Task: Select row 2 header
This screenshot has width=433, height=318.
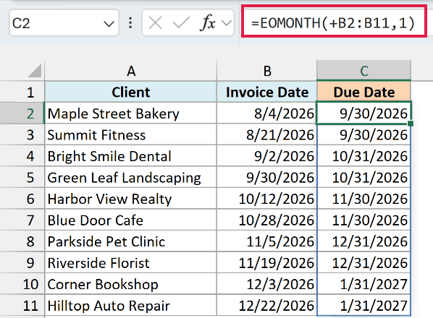Action: (22, 113)
